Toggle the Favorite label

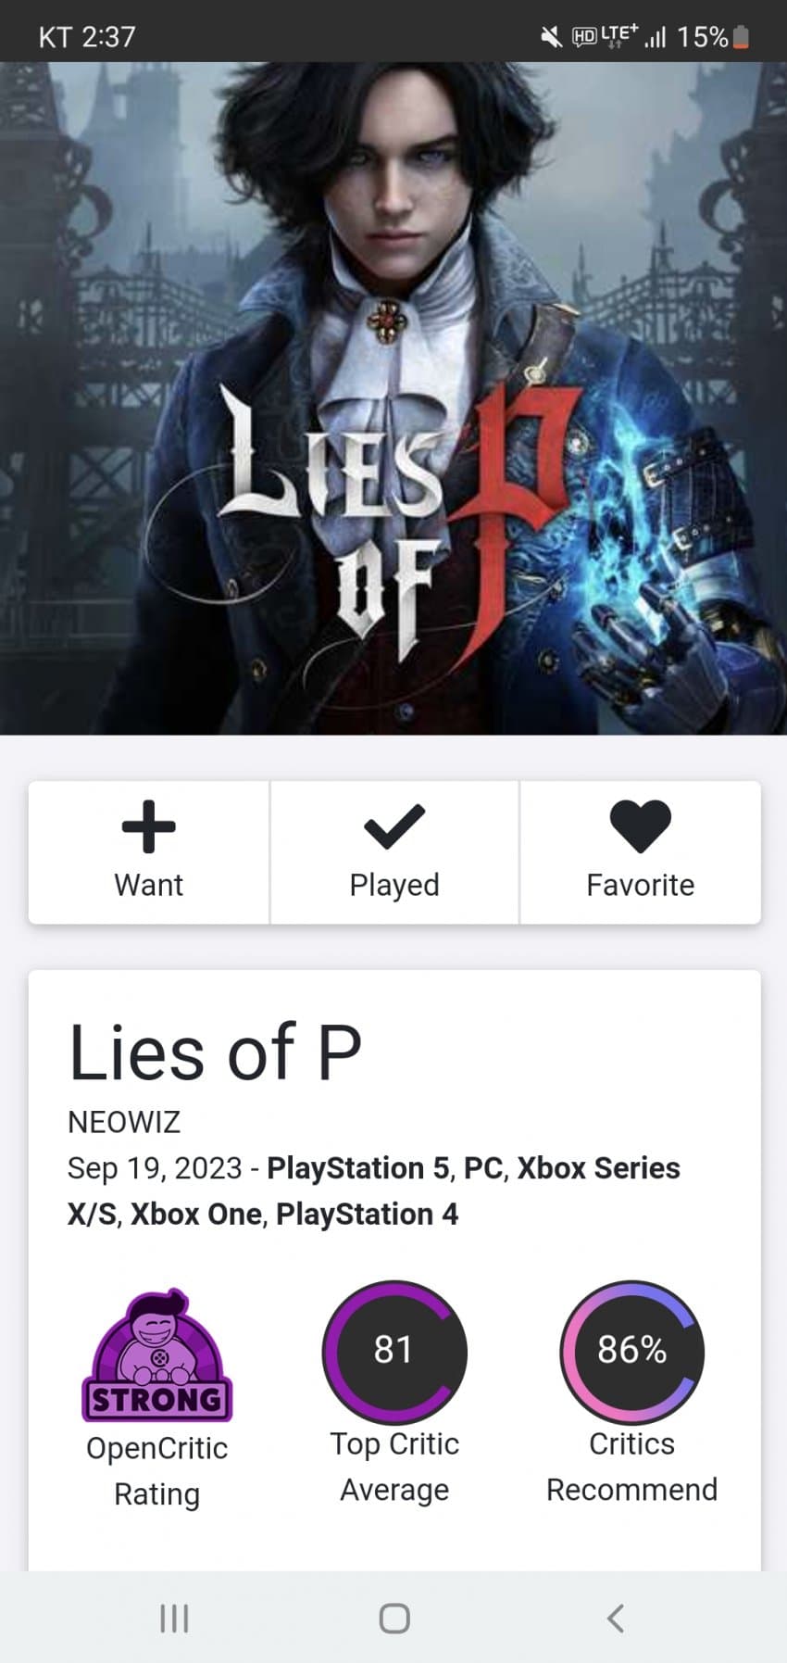click(640, 885)
